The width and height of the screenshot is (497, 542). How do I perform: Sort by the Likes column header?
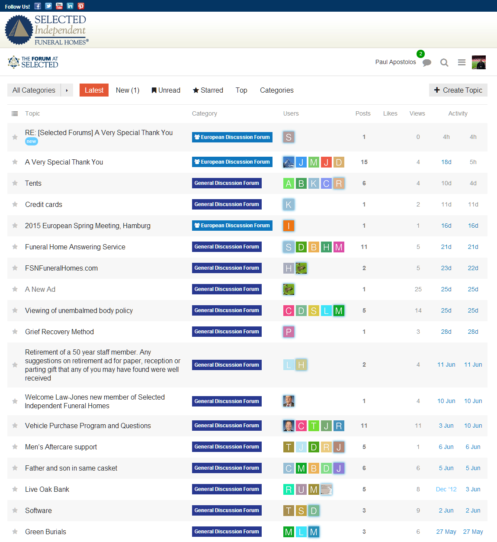pyautogui.click(x=390, y=113)
